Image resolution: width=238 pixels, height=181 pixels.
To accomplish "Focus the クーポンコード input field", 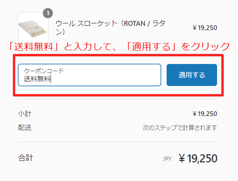I will pyautogui.click(x=89, y=75).
